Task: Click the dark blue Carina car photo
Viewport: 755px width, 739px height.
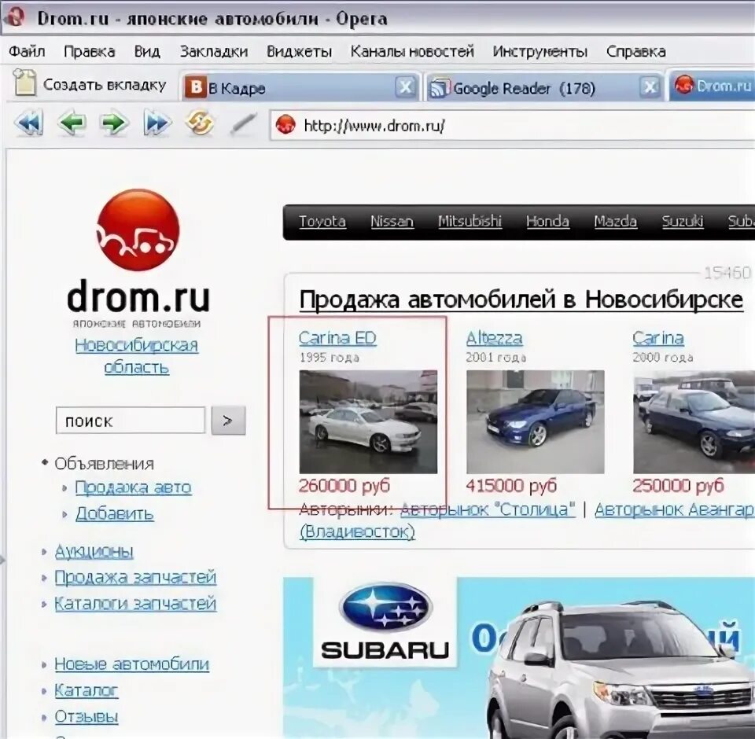Action: coord(694,421)
